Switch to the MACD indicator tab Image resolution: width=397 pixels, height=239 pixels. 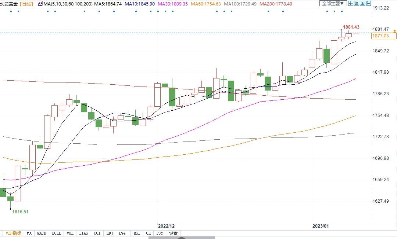[42, 233]
